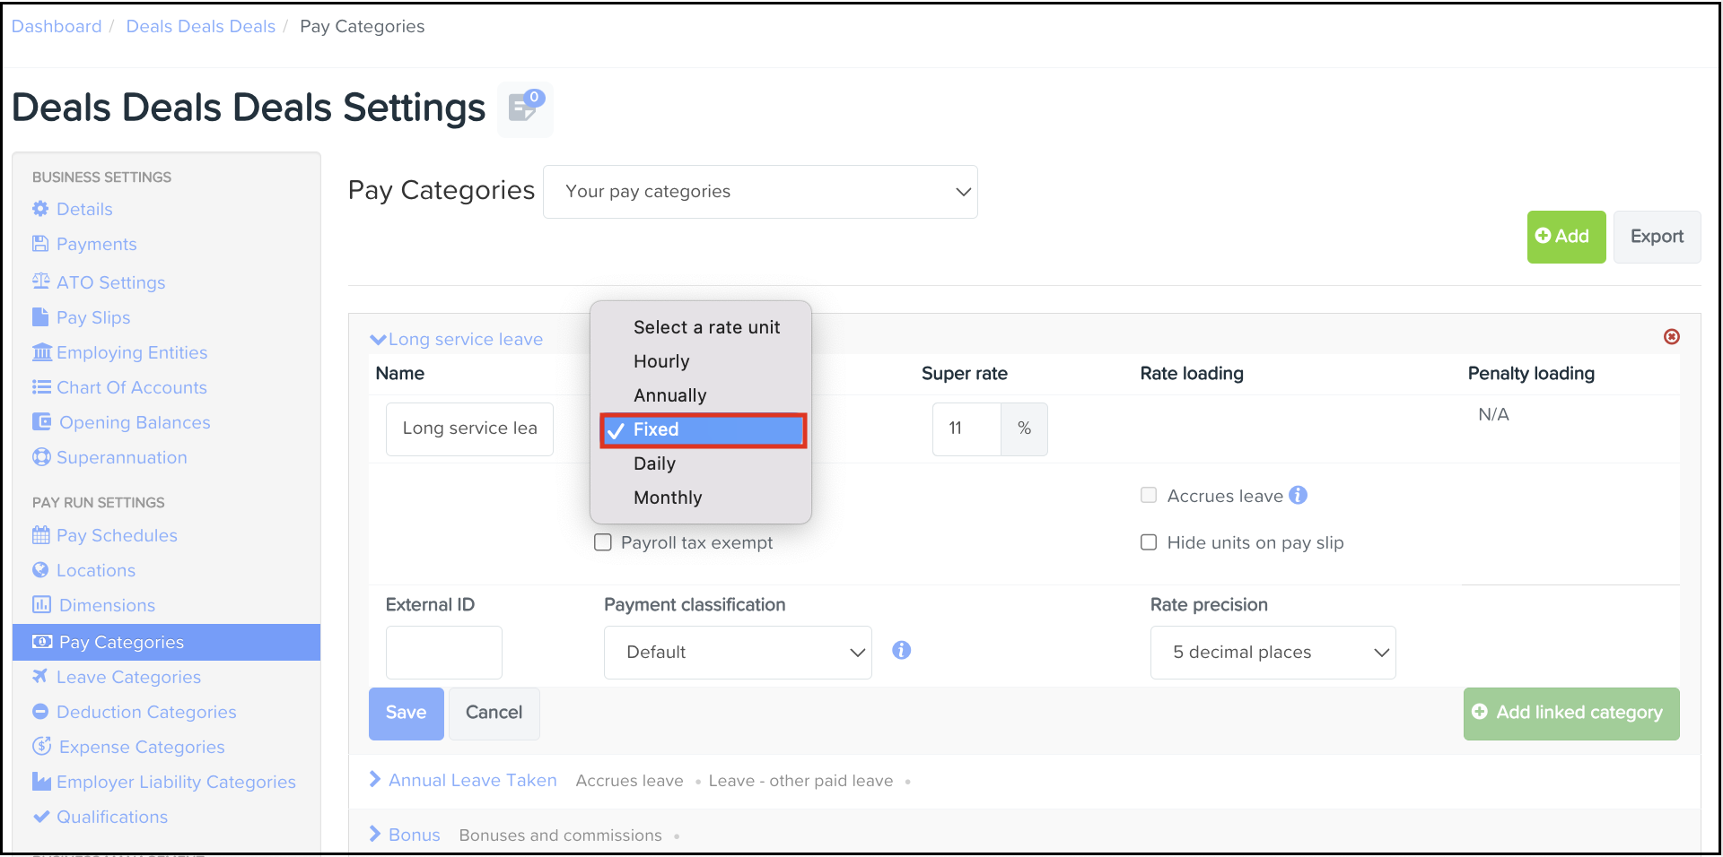
Task: Choose Monthly in the rate unit list
Action: point(668,498)
